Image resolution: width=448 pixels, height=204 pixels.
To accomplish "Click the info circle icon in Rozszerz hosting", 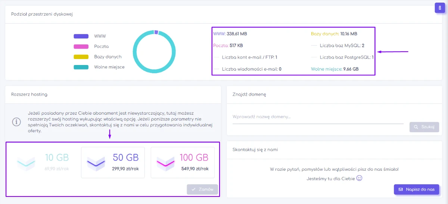I will 16,122.
